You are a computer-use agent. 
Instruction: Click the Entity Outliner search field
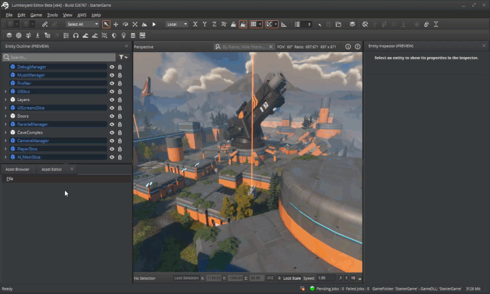(x=58, y=57)
